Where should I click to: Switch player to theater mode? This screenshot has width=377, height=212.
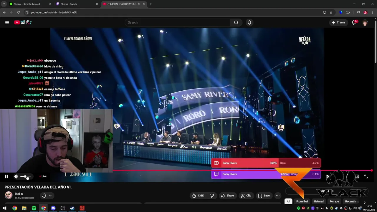(357, 176)
